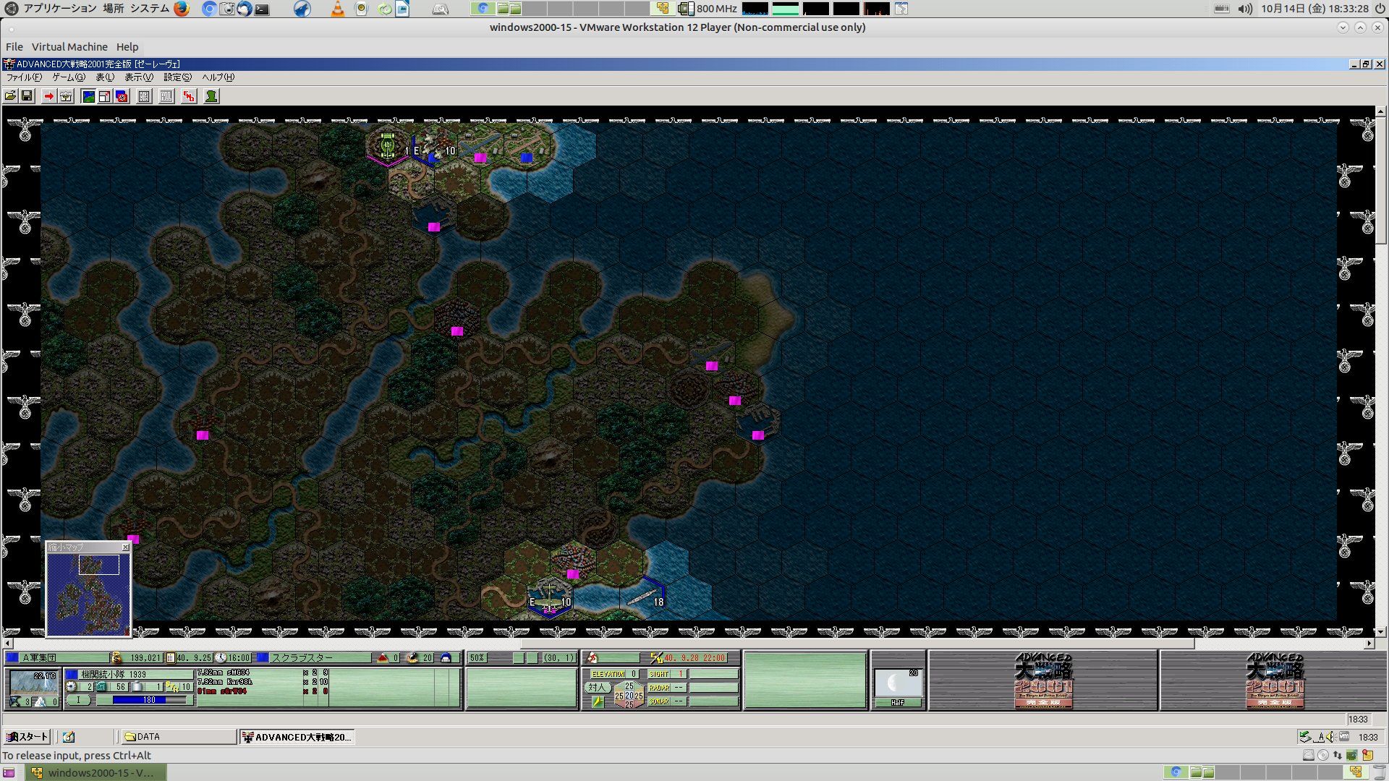Viewport: 1389px width, 781px height.
Task: Close the mini-map panel
Action: click(x=125, y=547)
